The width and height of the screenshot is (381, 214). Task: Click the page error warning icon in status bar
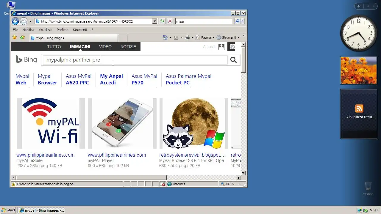click(13, 184)
